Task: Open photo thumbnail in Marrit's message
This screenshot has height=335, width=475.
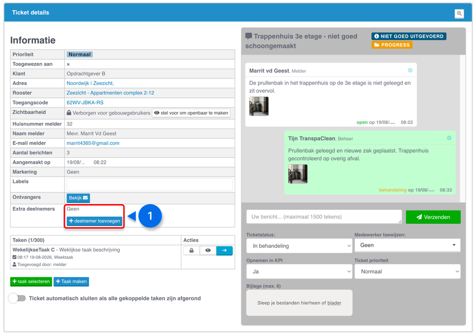Action: 259,106
